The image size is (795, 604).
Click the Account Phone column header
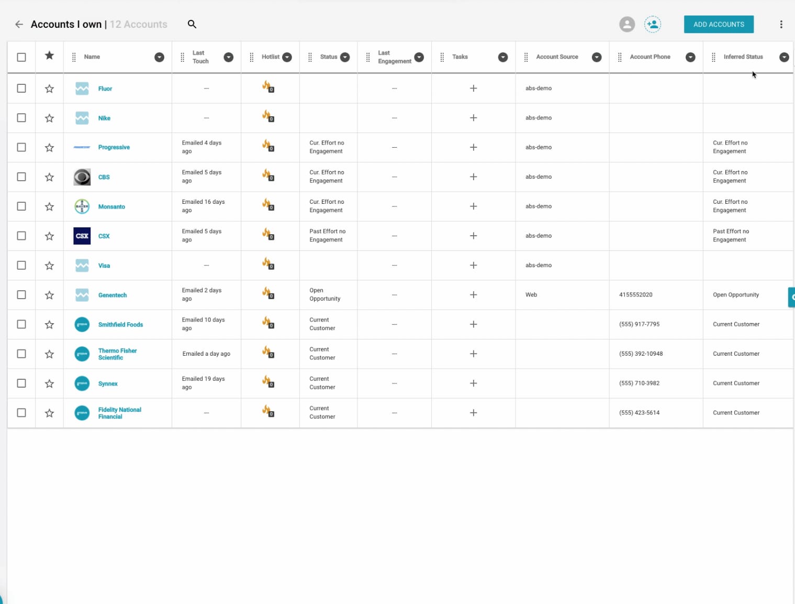click(x=650, y=57)
